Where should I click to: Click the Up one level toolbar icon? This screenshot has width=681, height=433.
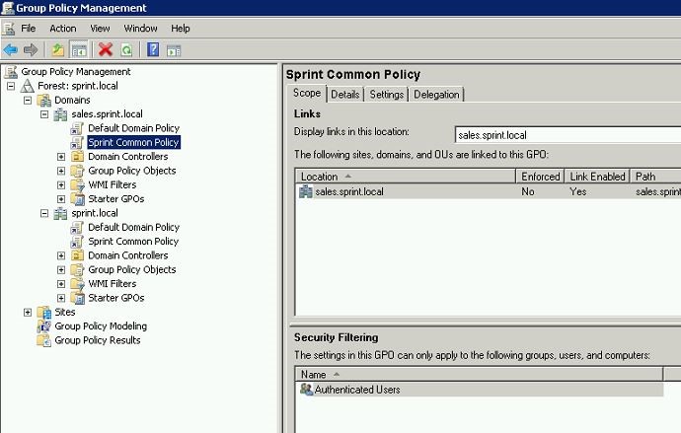coord(58,50)
